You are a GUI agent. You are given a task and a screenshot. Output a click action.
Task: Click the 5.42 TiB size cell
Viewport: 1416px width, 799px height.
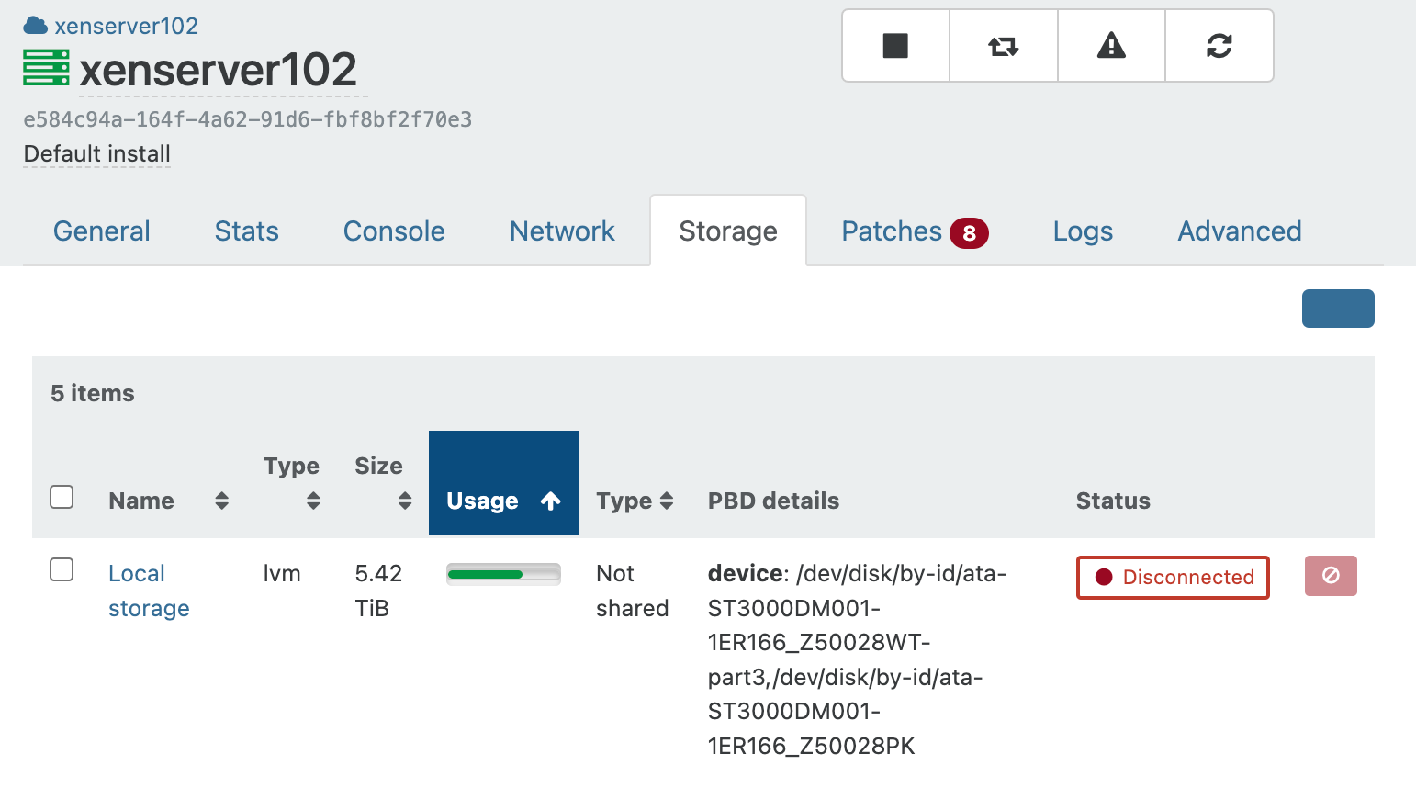(378, 591)
